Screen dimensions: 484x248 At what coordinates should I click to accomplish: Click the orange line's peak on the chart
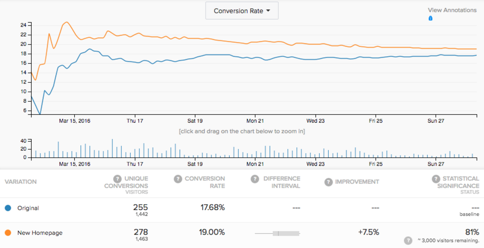(x=67, y=22)
